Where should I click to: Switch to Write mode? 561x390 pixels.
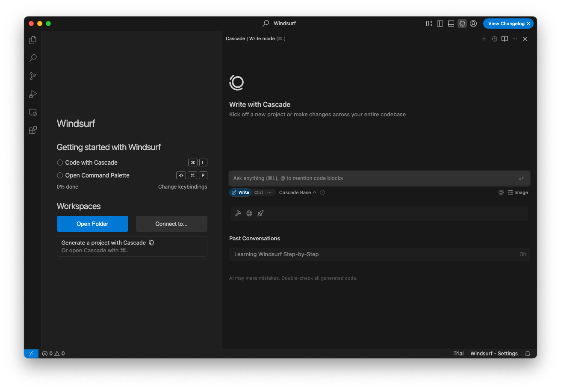coord(240,192)
